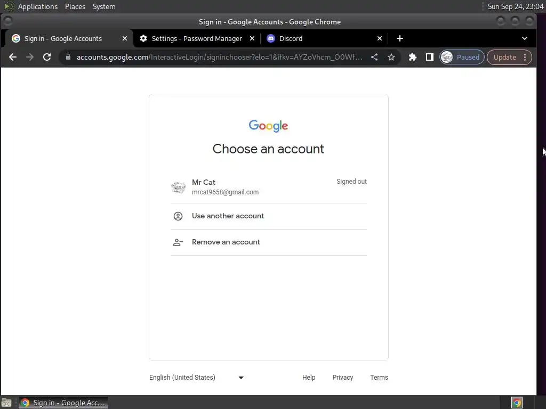
Task: Close the Discord tab
Action: pos(380,38)
